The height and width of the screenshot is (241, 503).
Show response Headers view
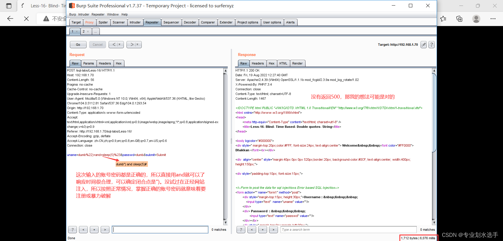click(258, 63)
